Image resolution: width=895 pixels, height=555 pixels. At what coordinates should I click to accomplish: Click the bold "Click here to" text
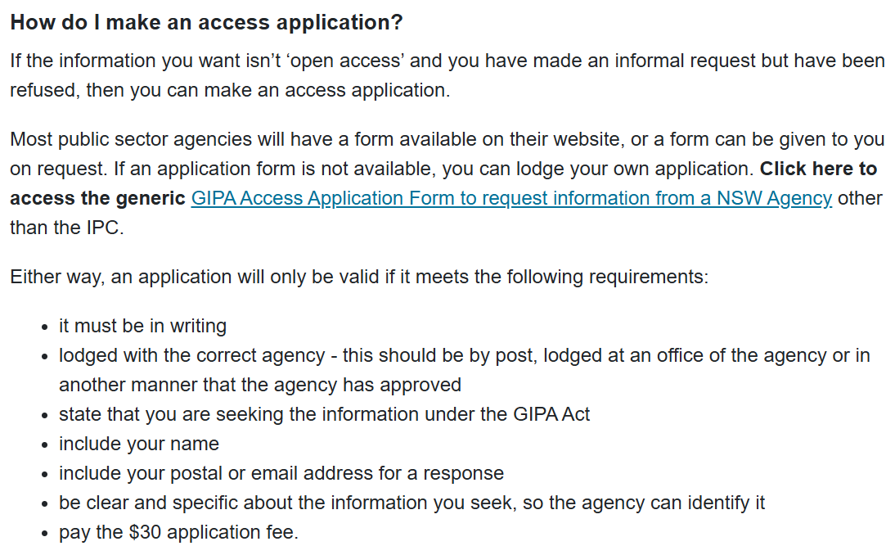click(x=818, y=169)
